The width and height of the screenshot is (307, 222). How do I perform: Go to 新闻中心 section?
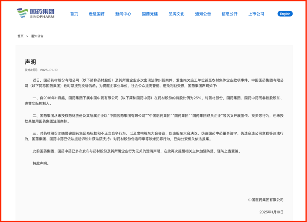(x=123, y=14)
